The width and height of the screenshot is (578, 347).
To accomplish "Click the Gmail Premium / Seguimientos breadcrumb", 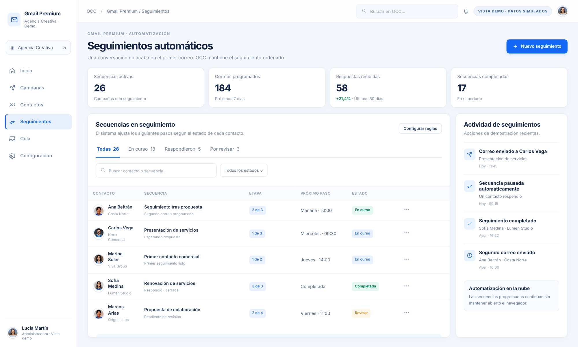I will (138, 11).
